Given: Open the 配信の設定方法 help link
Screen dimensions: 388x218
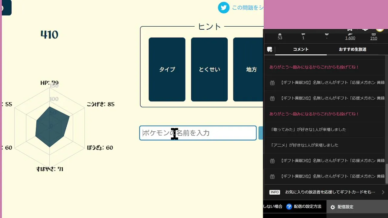Looking at the screenshot, I should point(307,207).
